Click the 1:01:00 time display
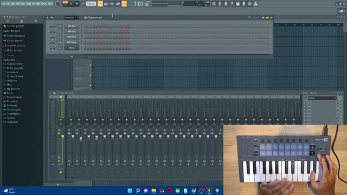The height and width of the screenshot is (195, 347). click(142, 4)
